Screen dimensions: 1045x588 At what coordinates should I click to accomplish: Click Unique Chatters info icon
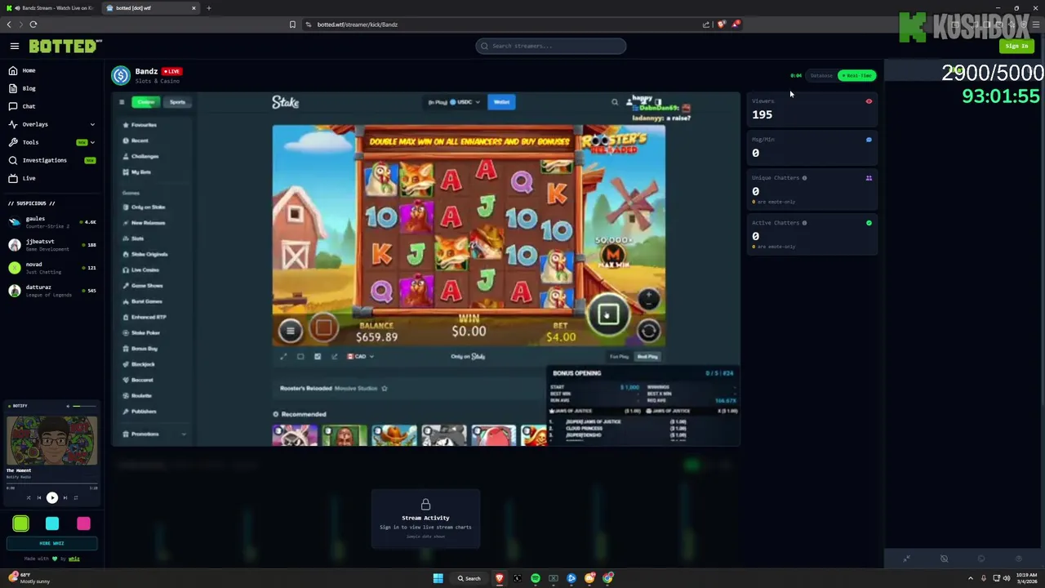[804, 178]
